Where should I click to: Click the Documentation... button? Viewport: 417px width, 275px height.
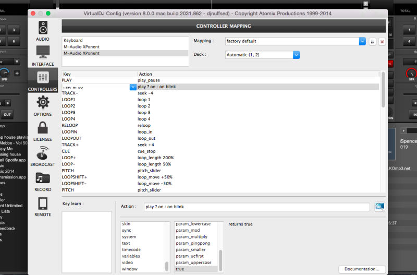tap(362, 269)
